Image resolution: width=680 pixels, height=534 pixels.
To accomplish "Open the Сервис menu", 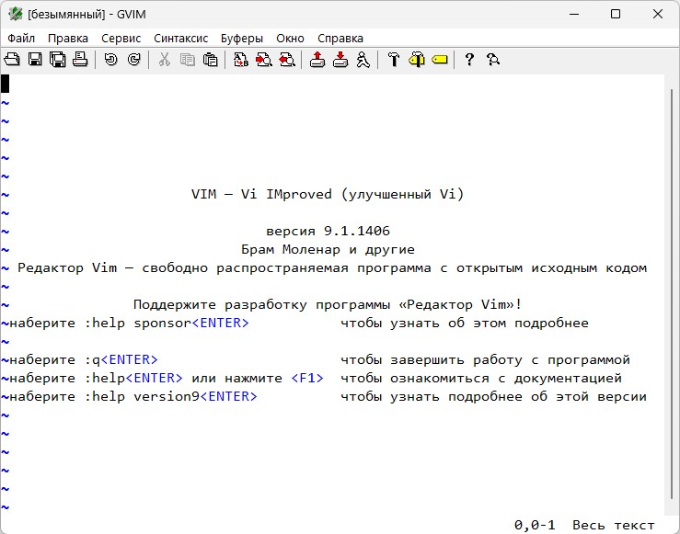I will 121,38.
